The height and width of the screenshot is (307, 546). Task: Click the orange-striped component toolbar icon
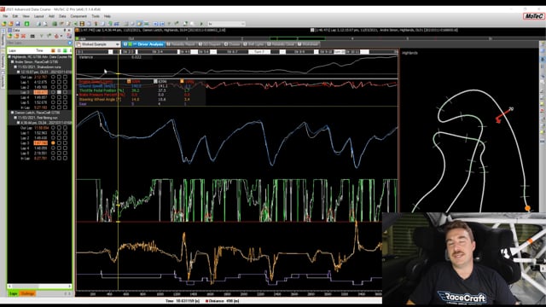(x=82, y=24)
